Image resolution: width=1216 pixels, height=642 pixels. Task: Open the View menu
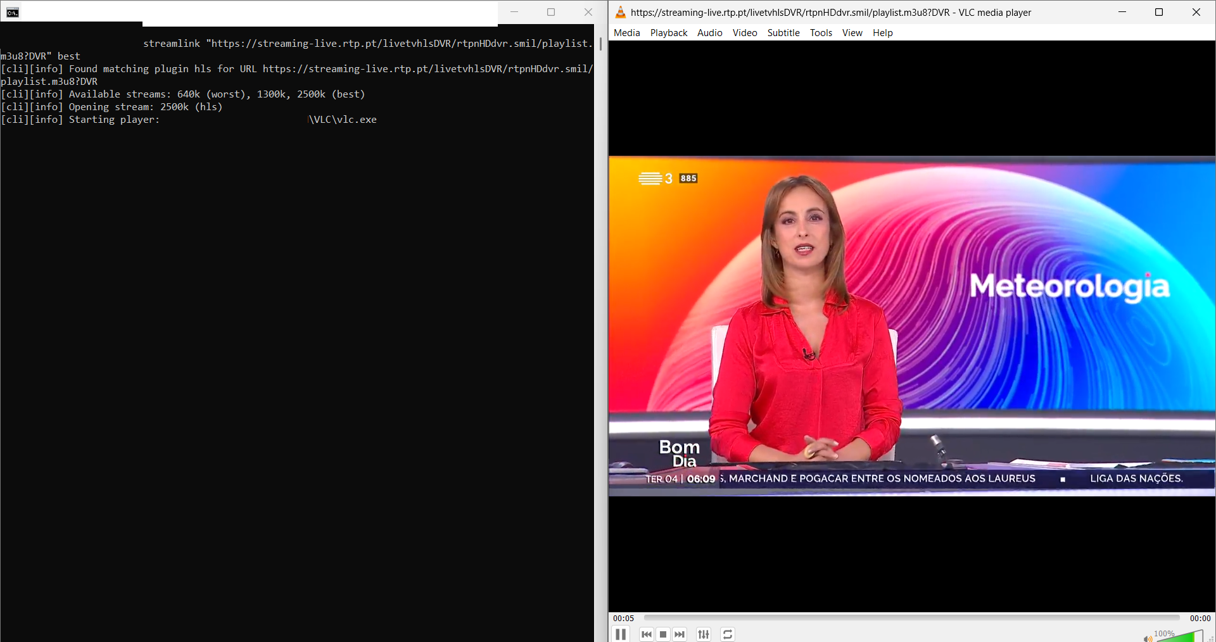[852, 33]
